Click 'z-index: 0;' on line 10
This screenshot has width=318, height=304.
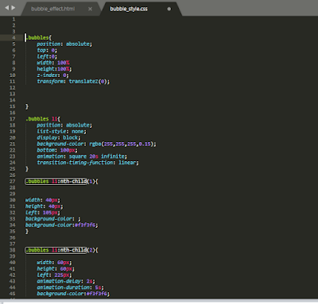[52, 75]
